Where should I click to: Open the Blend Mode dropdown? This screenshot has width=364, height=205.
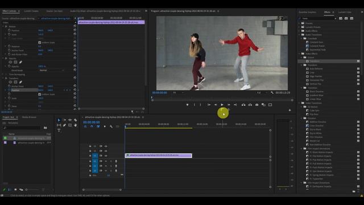[x=51, y=70]
